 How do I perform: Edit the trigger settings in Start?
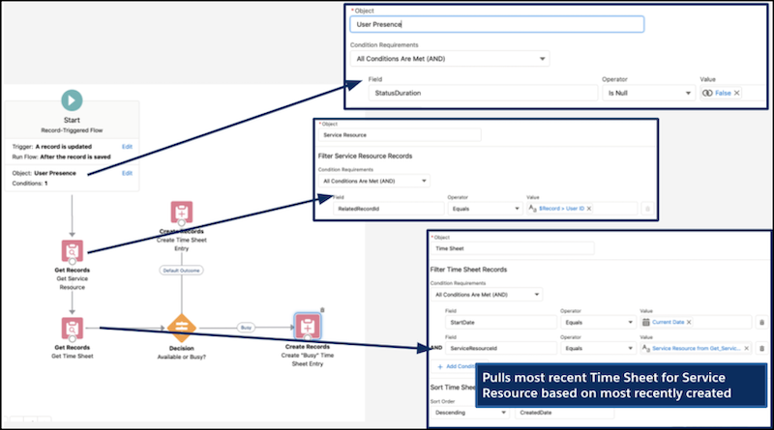pos(127,147)
